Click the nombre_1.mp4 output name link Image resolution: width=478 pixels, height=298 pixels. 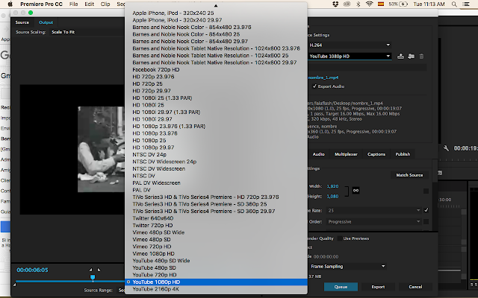tap(323, 77)
